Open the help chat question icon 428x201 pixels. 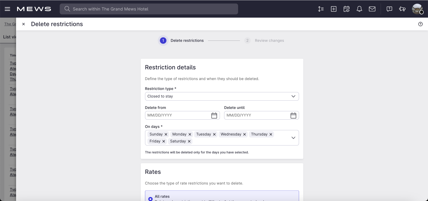pos(389,9)
